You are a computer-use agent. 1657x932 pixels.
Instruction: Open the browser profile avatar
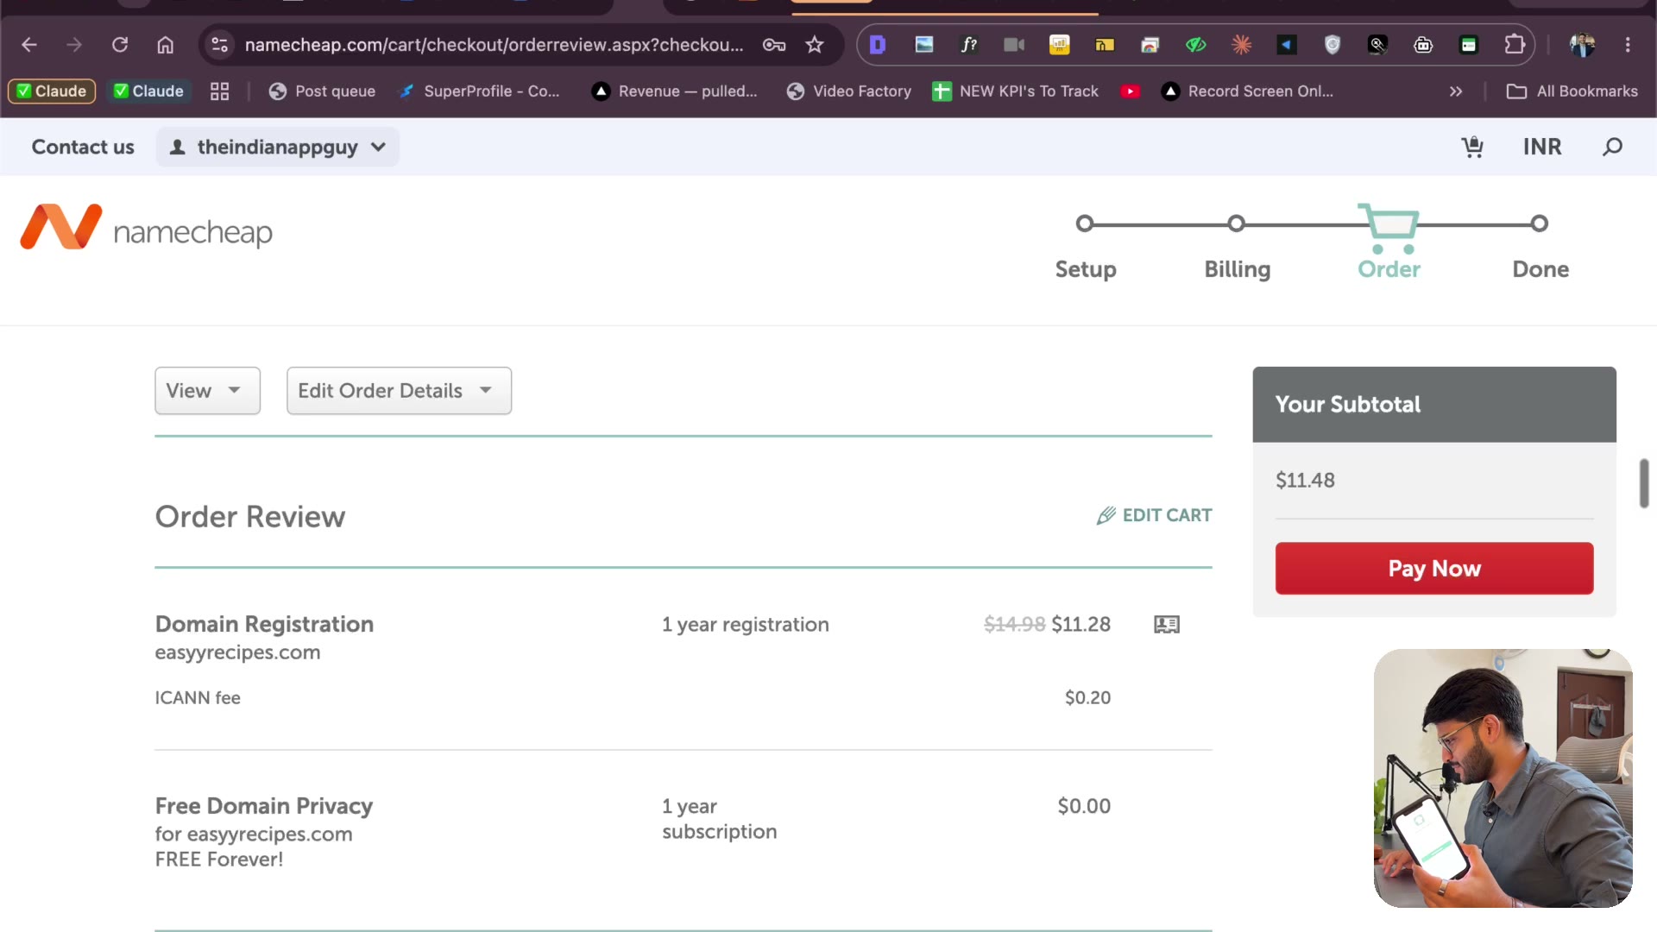click(1582, 45)
